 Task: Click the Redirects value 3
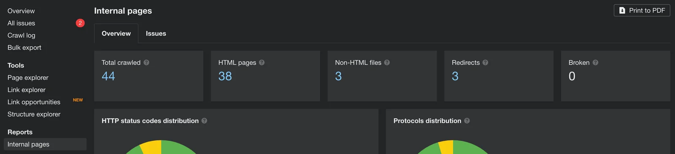tap(455, 76)
